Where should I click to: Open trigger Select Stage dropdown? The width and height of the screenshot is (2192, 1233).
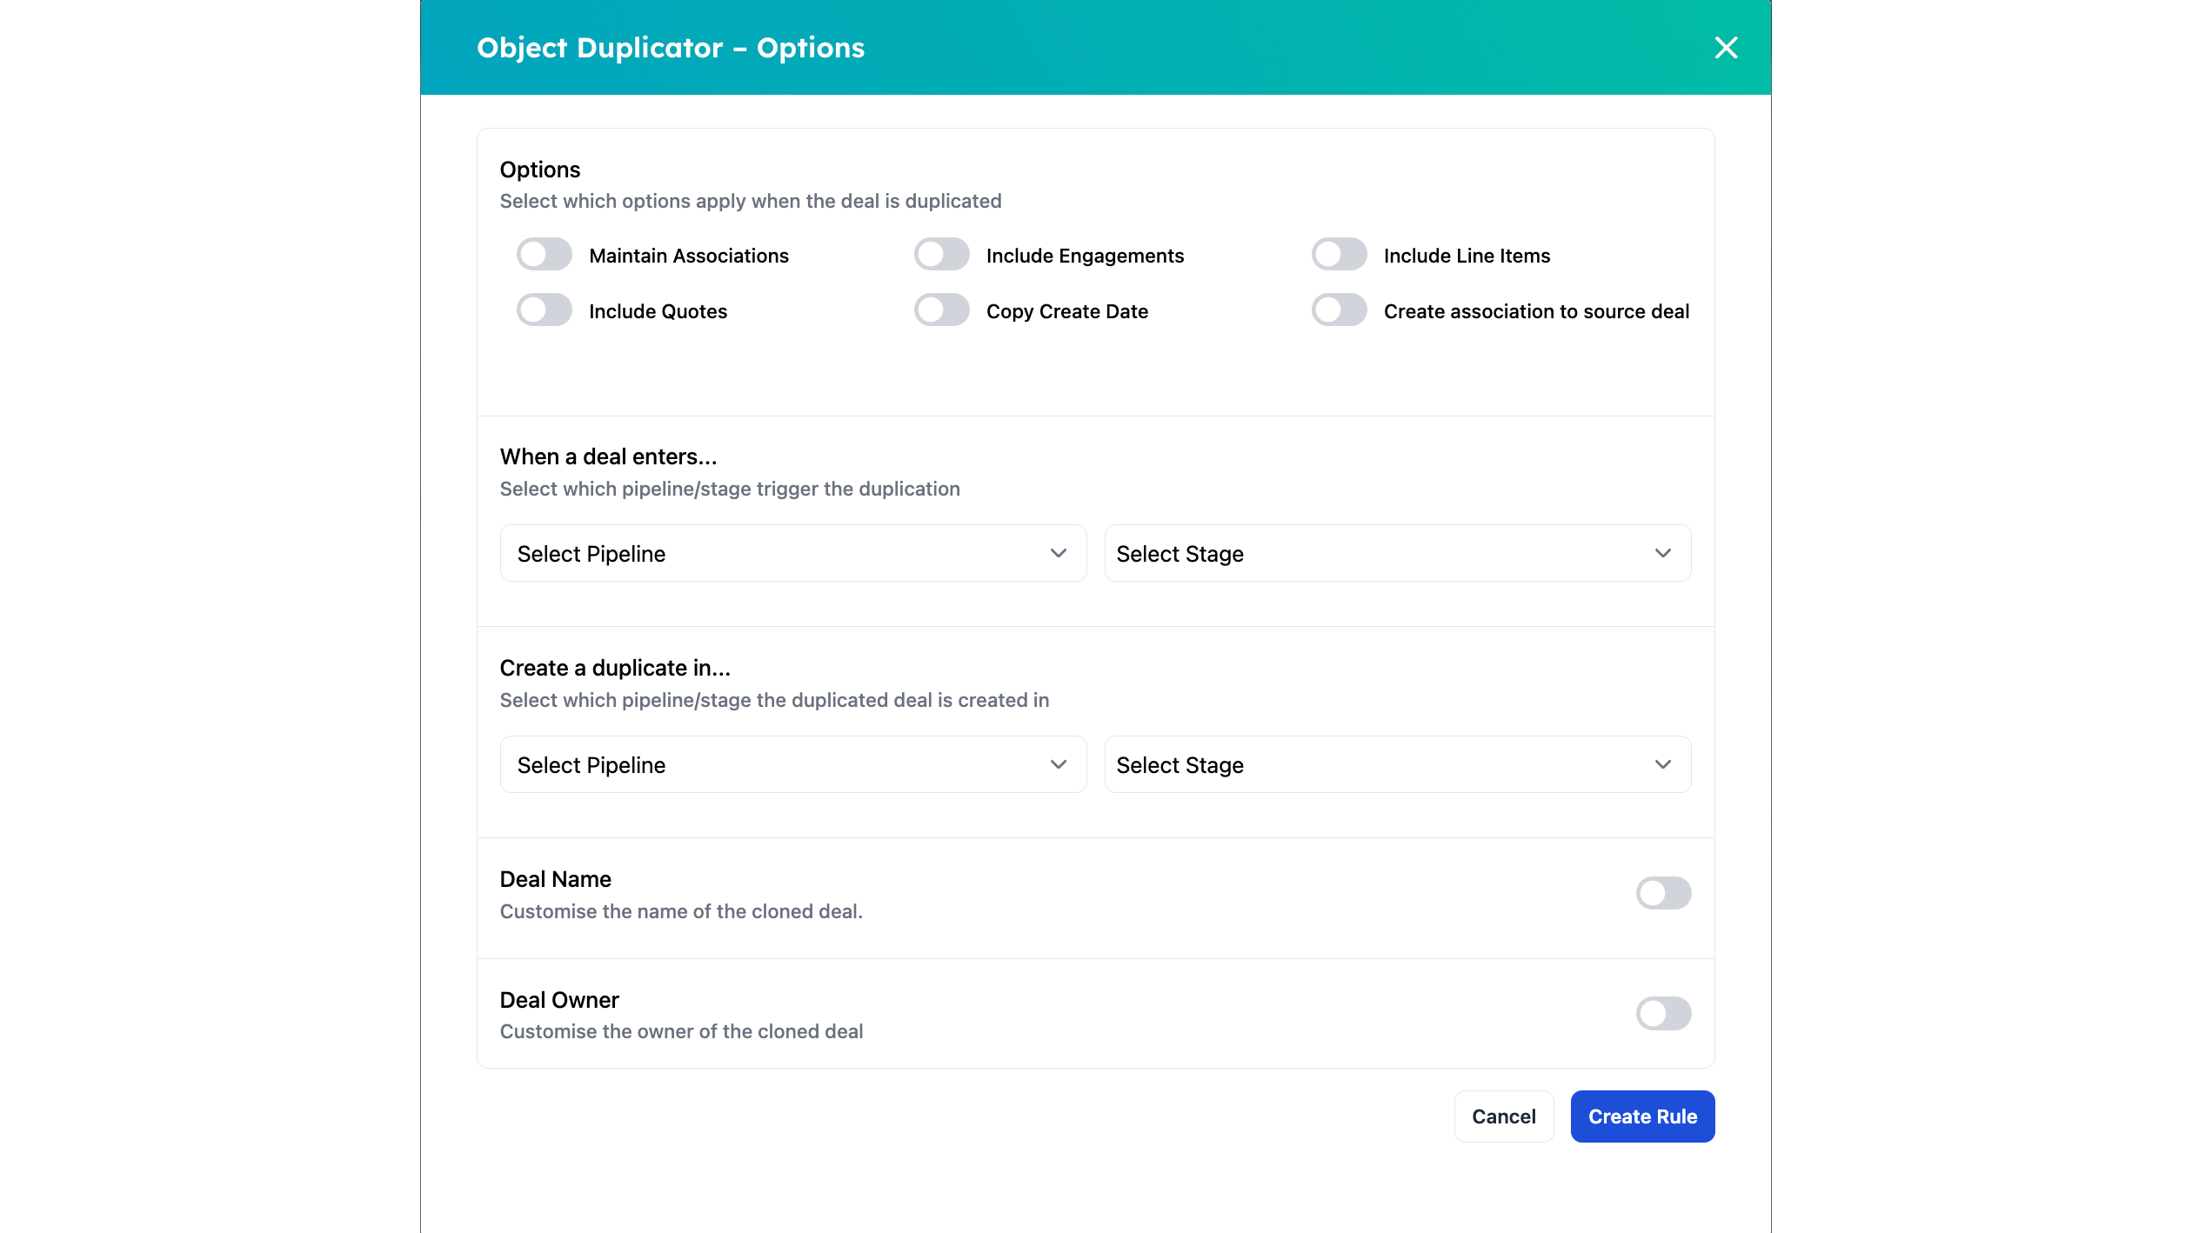pyautogui.click(x=1397, y=553)
